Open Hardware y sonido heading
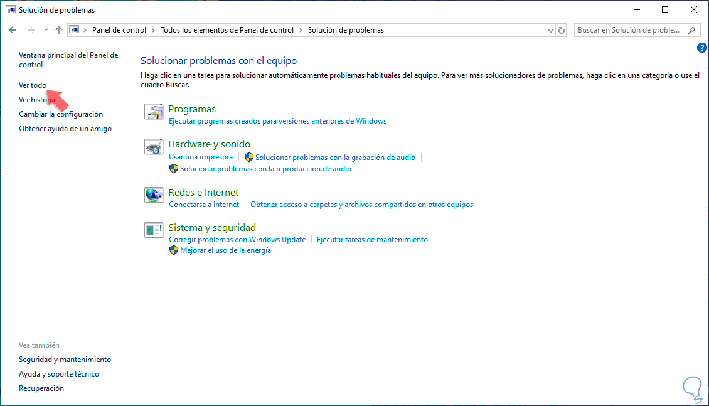This screenshot has width=709, height=406. pyautogui.click(x=210, y=144)
